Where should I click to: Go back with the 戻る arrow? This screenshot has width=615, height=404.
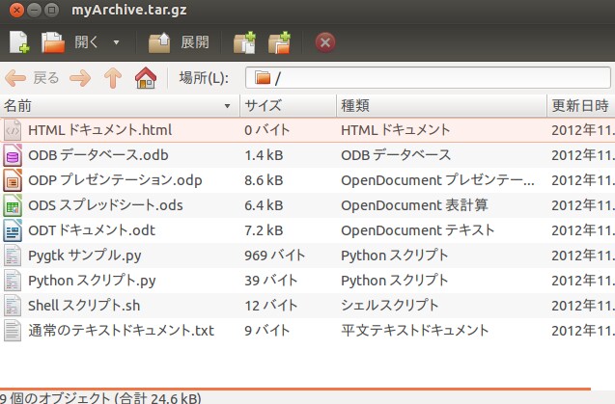(32, 78)
